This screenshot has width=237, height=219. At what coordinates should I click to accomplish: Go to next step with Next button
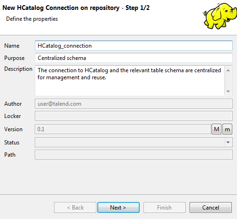(x=118, y=208)
